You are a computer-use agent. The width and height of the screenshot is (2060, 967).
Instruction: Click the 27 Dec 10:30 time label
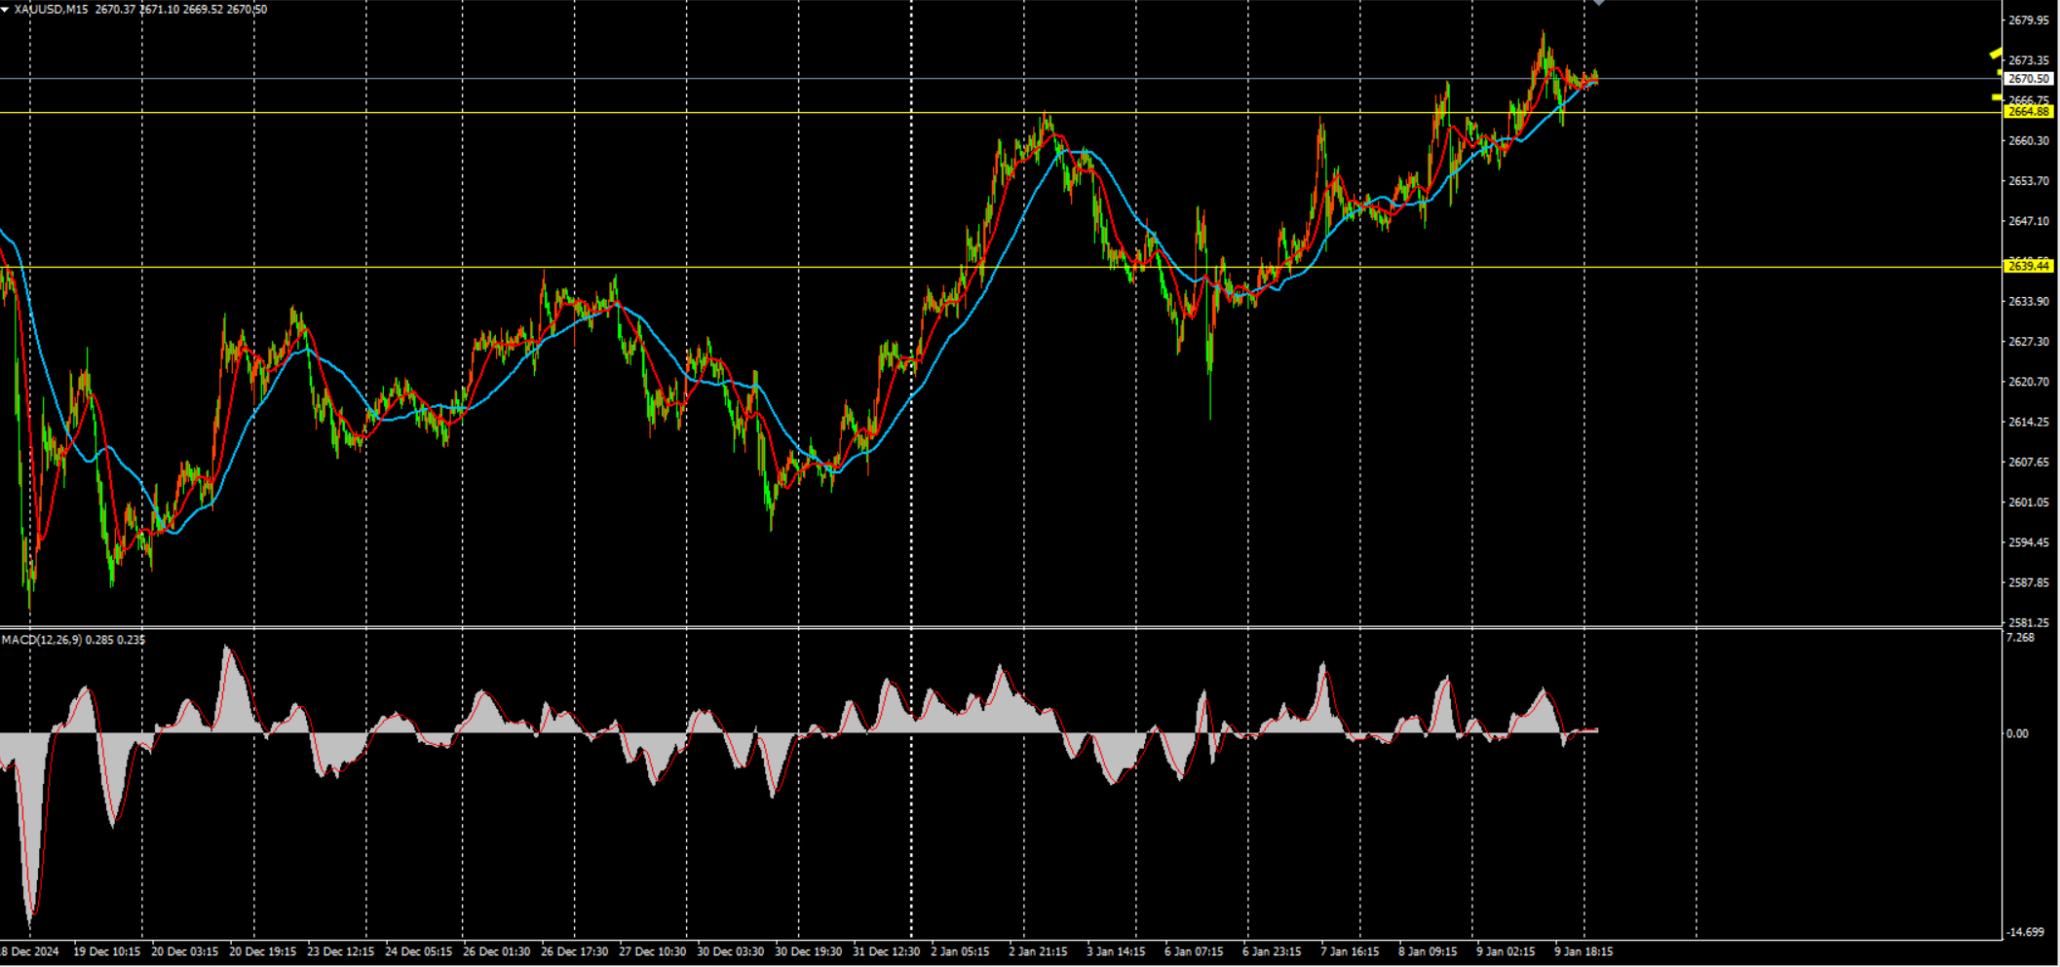(x=652, y=952)
